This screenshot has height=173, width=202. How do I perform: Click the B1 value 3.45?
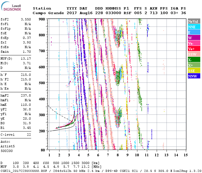click(x=27, y=128)
